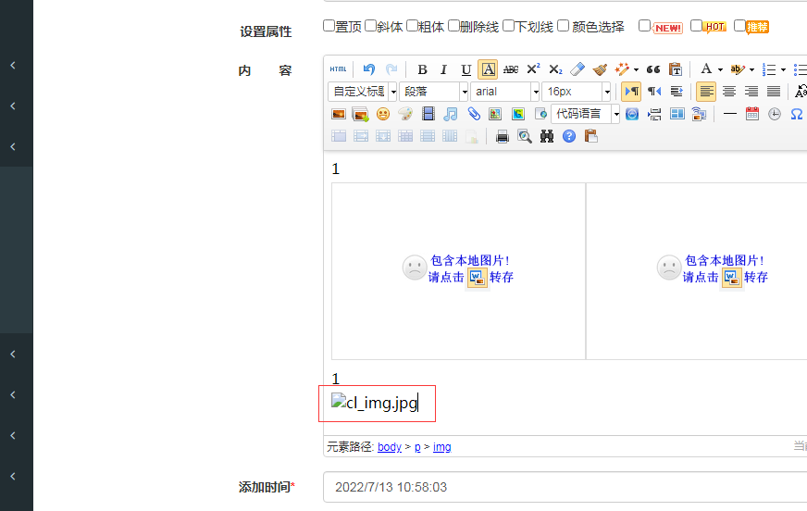Click the print icon
This screenshot has width=807, height=511.
click(503, 136)
